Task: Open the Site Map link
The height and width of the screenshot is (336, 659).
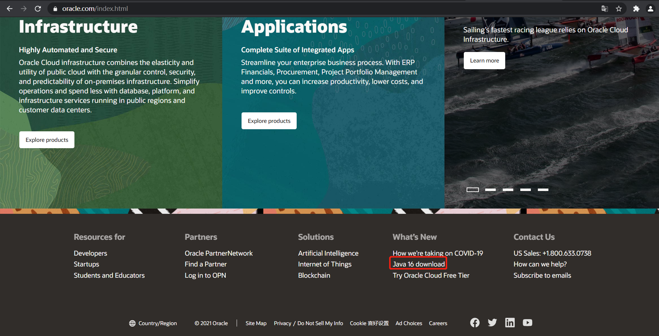Action: click(256, 323)
